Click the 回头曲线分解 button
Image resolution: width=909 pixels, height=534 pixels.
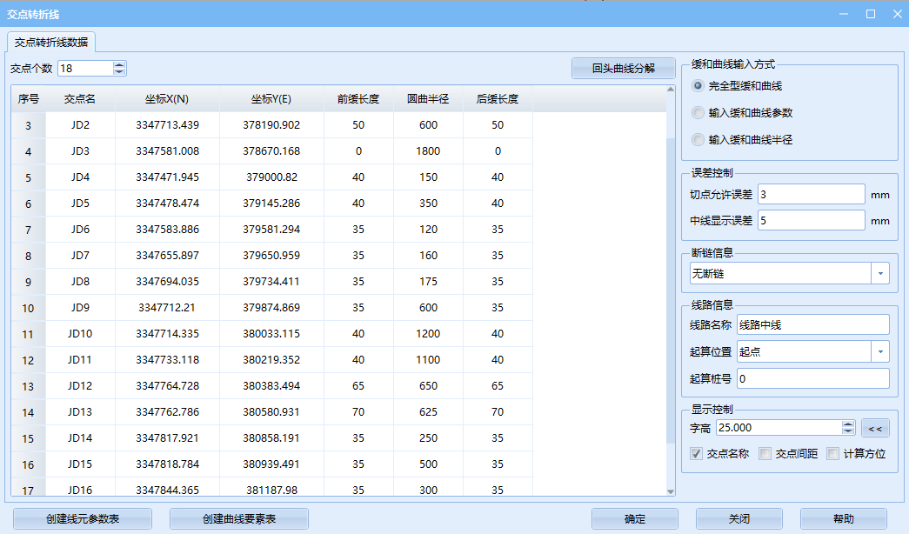(623, 68)
